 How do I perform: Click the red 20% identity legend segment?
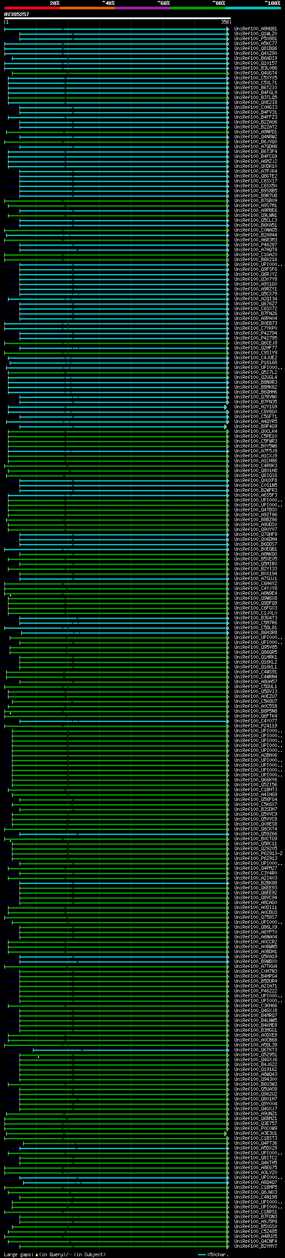(32, 8)
